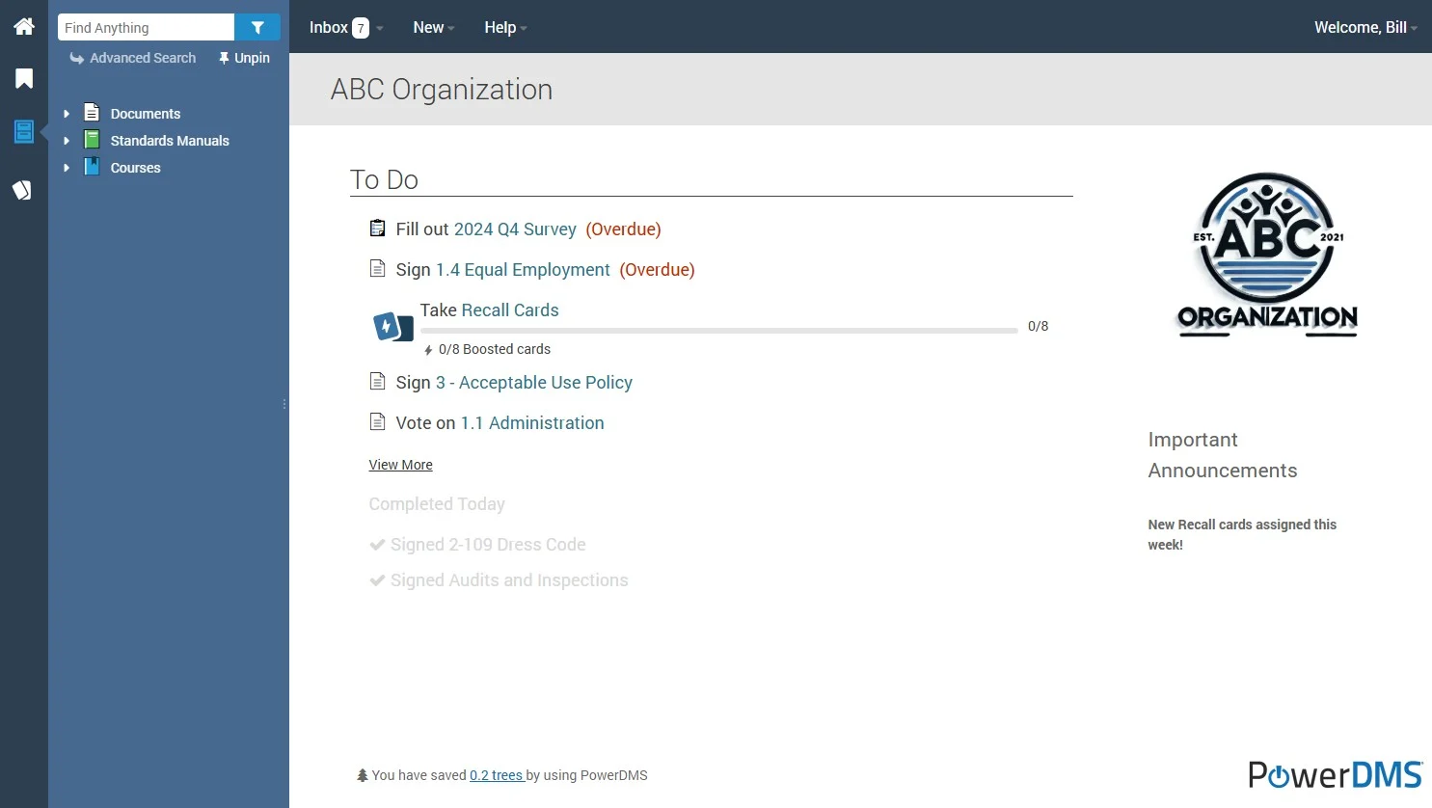Click the ABC Organization page title
The image size is (1432, 808).
point(442,89)
